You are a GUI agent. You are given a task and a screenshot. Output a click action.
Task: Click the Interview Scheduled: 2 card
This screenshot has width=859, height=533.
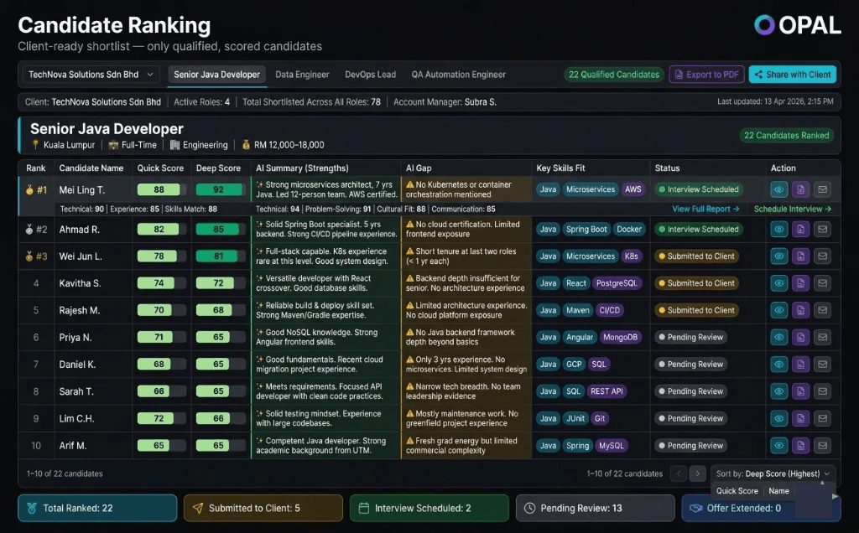[x=429, y=509]
